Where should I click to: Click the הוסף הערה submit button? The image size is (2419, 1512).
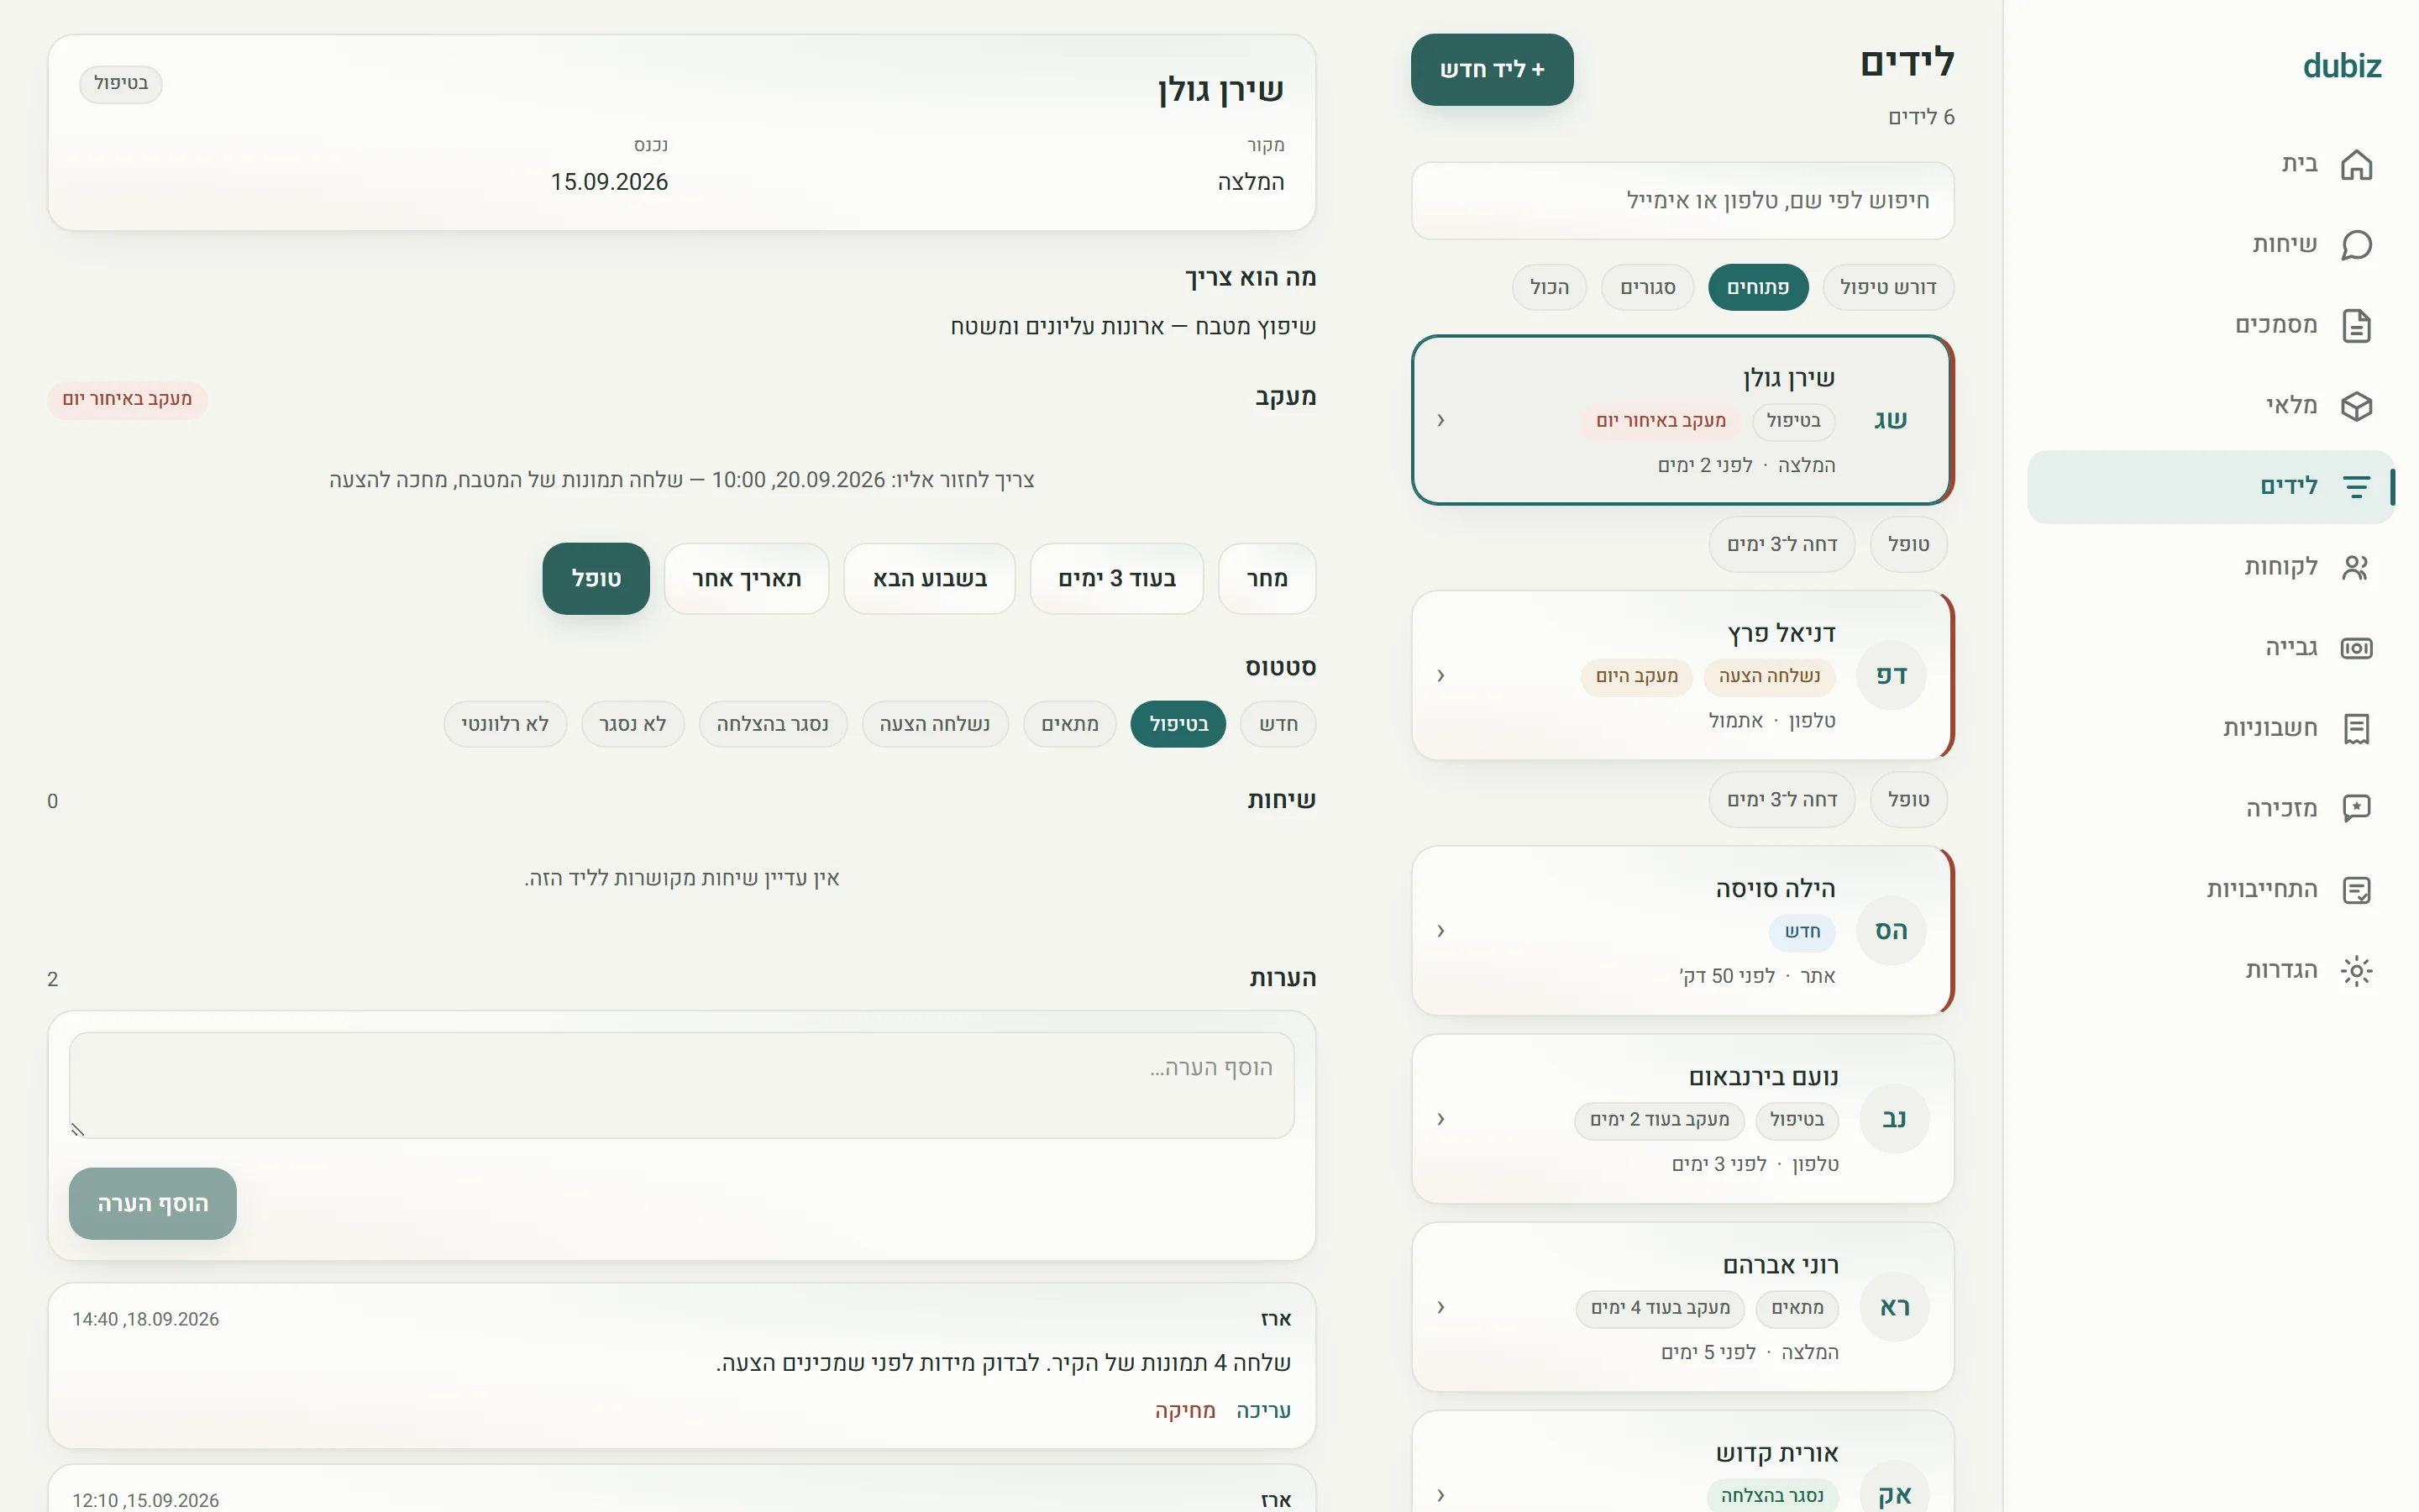coord(153,1204)
